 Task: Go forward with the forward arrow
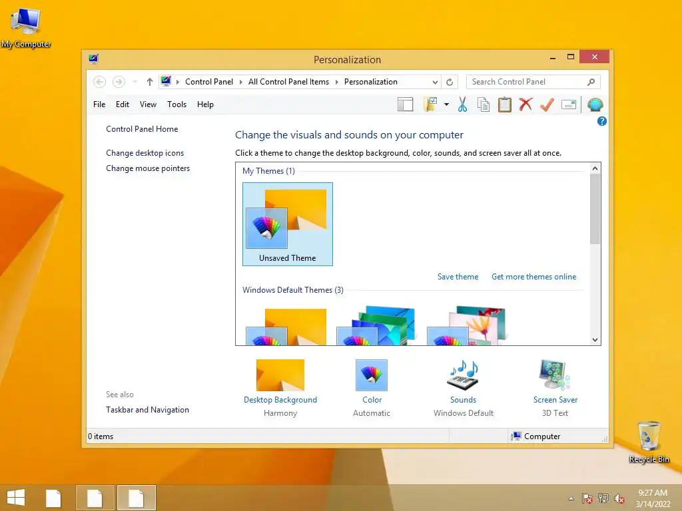tap(119, 82)
